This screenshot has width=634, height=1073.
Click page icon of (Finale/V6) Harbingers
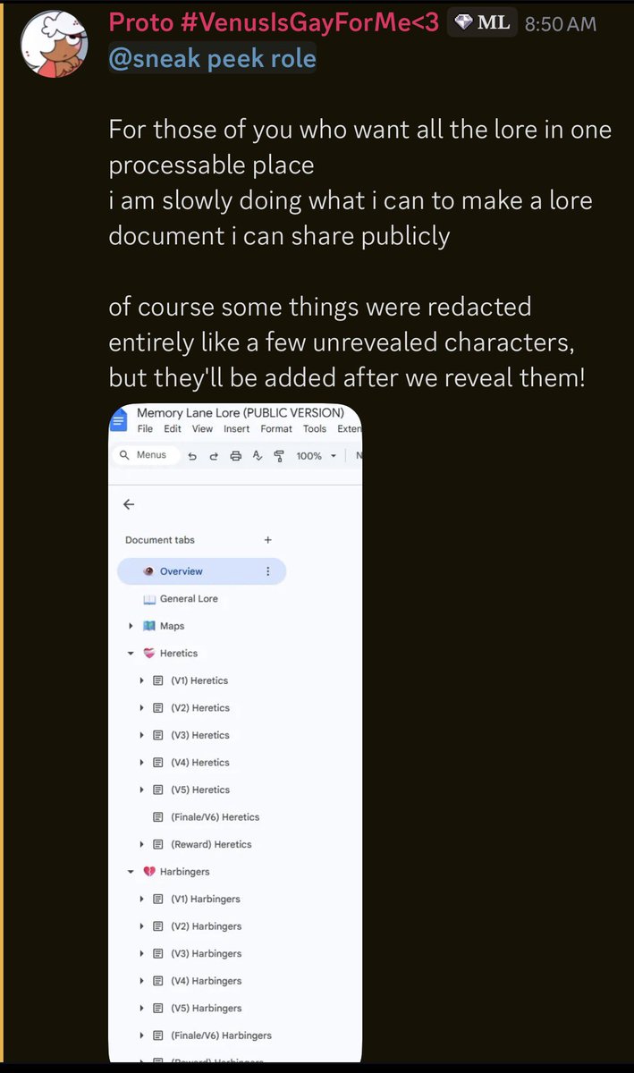(158, 1035)
